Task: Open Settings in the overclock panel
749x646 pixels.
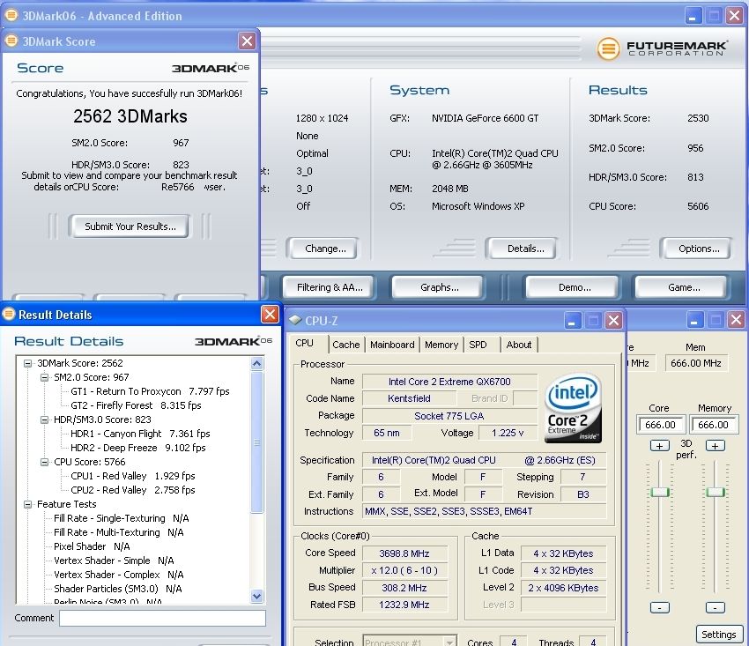Action: 718,635
